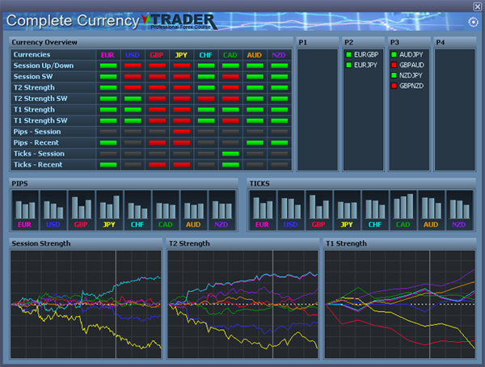This screenshot has width=485, height=367.
Task: Click the green NZDJPY indicator in P3
Action: point(394,75)
